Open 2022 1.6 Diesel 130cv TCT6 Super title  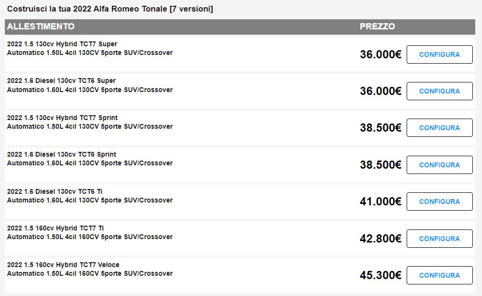[x=61, y=81]
